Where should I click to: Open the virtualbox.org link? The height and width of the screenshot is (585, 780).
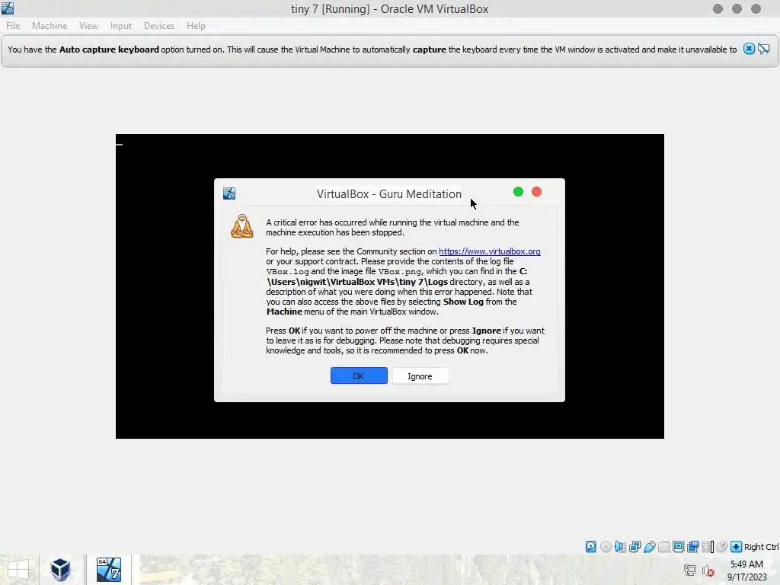coord(490,251)
